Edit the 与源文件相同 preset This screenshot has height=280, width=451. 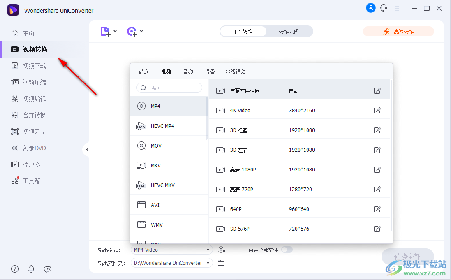point(377,91)
